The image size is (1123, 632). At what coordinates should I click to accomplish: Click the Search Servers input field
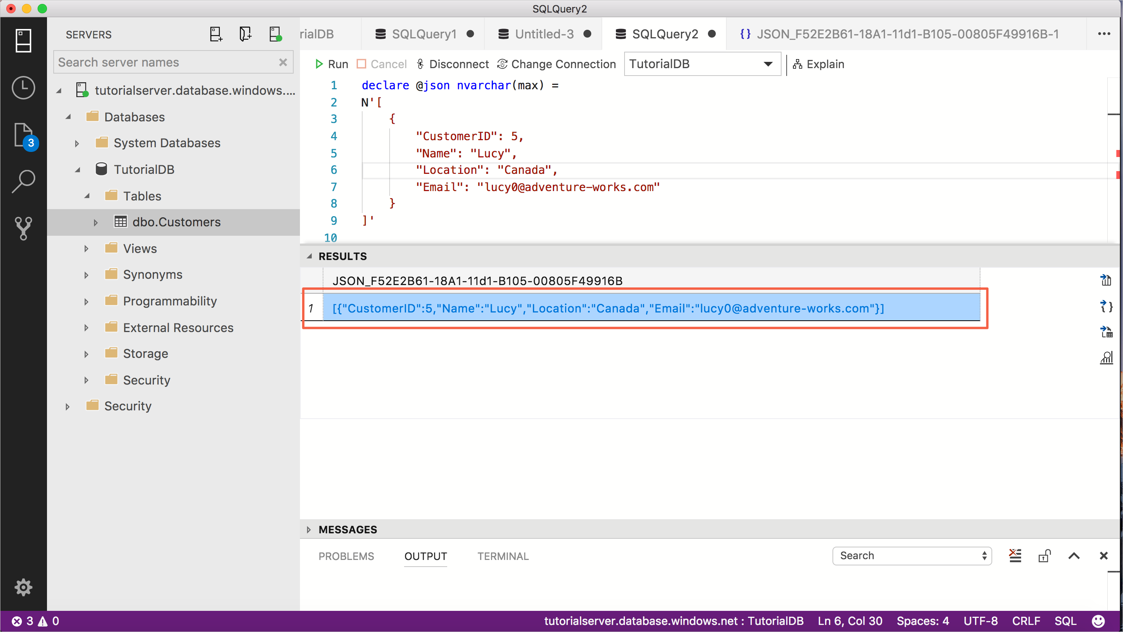click(x=173, y=62)
